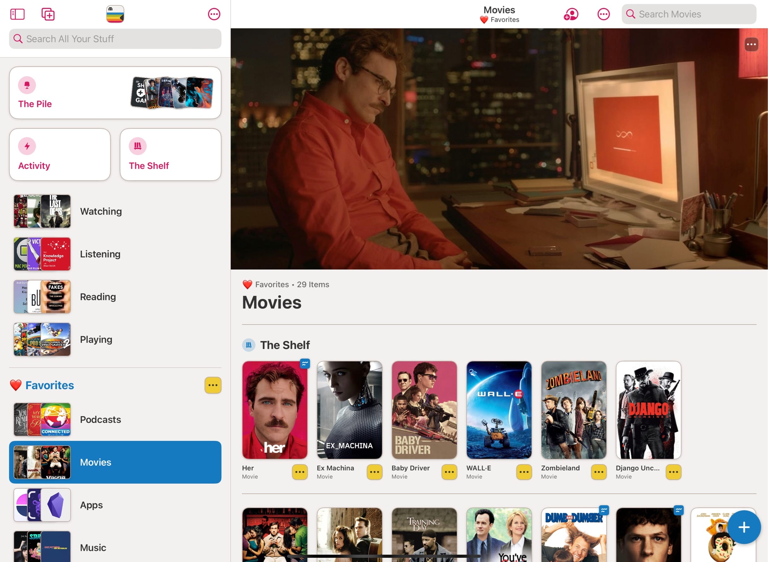Click The Shelf books icon in sidebar

point(137,146)
